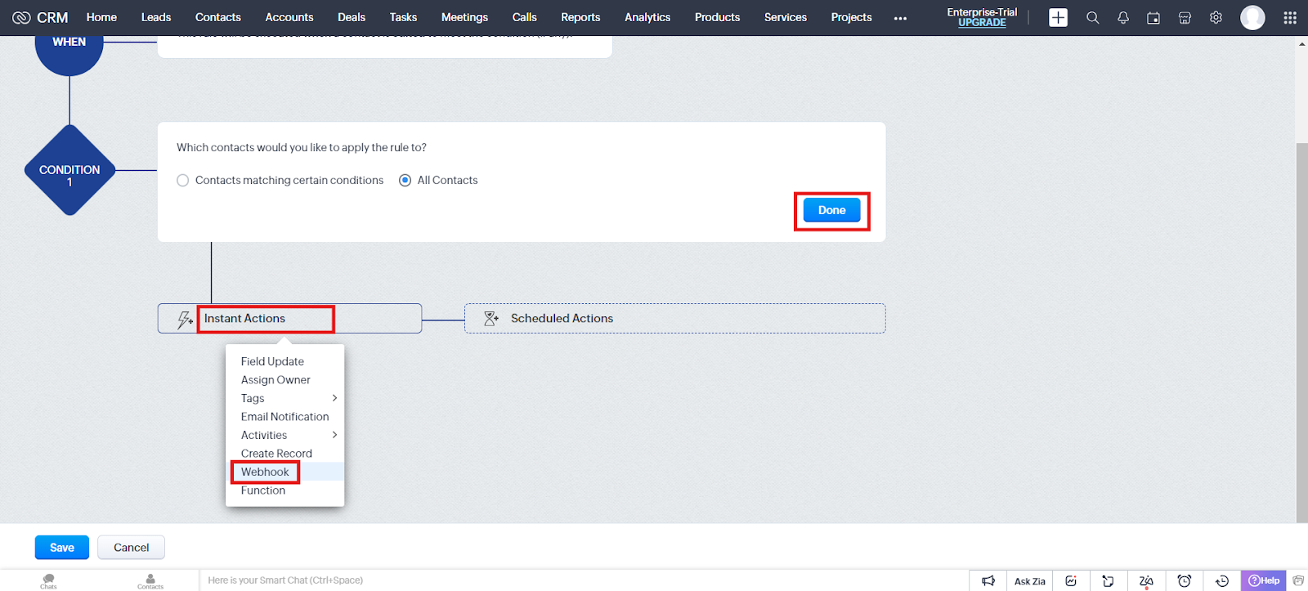Open the Deals module
Screen dimensions: 1308x591
click(352, 17)
